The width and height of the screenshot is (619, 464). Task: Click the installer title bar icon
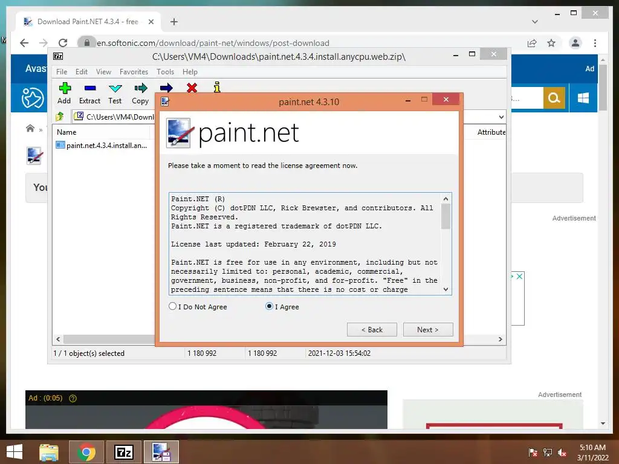165,101
